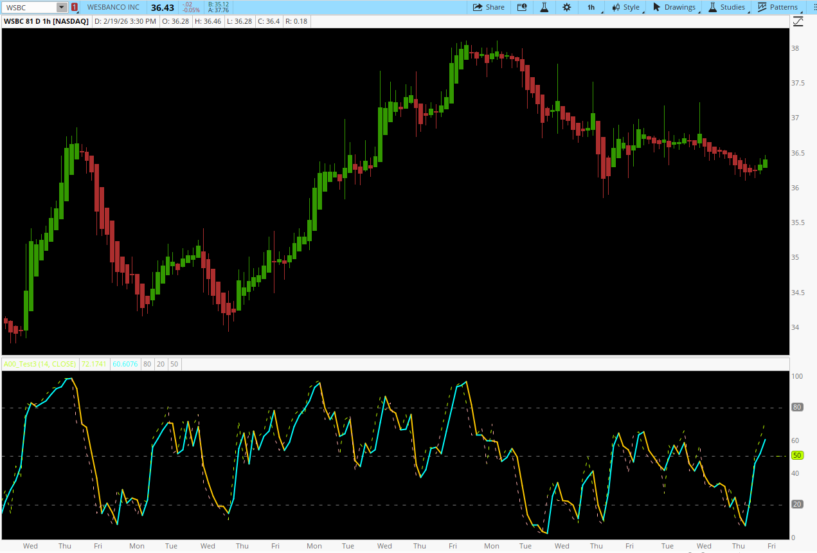Open the 1h timeframe dropdown
Viewport: 817px width, 553px height.
[x=591, y=7]
